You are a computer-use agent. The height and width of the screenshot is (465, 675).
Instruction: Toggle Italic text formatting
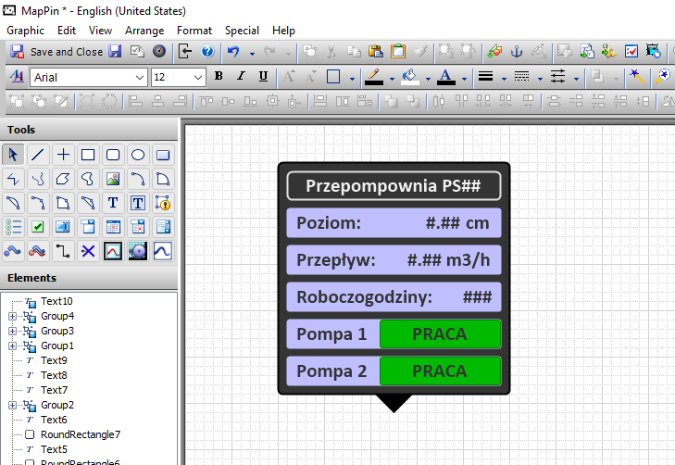(241, 77)
